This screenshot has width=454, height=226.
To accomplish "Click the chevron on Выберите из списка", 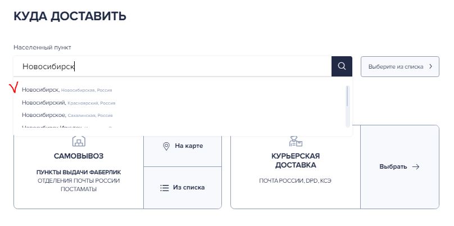I will tap(430, 66).
